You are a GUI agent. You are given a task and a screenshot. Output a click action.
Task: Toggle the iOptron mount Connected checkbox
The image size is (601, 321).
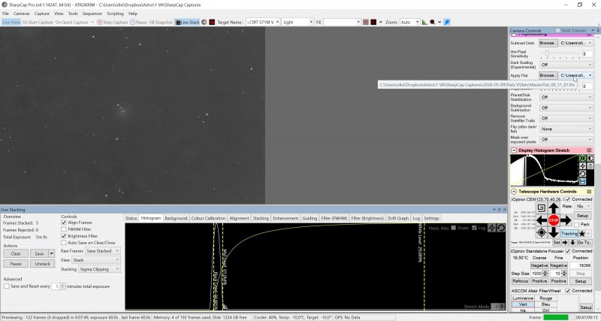[x=568, y=199]
